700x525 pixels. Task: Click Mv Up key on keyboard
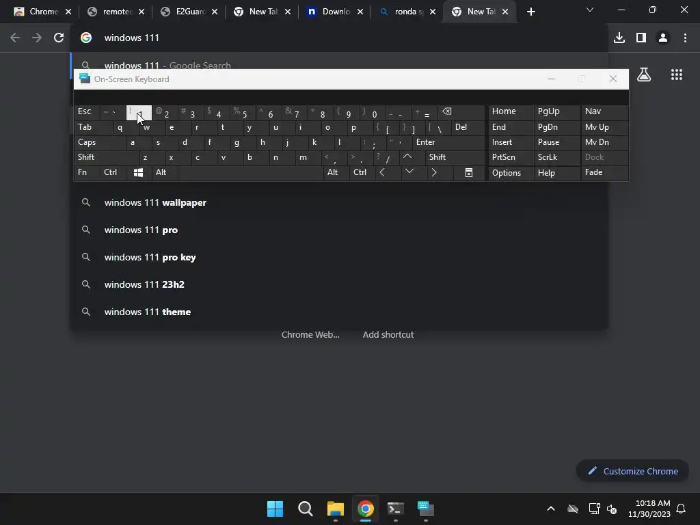tap(604, 127)
